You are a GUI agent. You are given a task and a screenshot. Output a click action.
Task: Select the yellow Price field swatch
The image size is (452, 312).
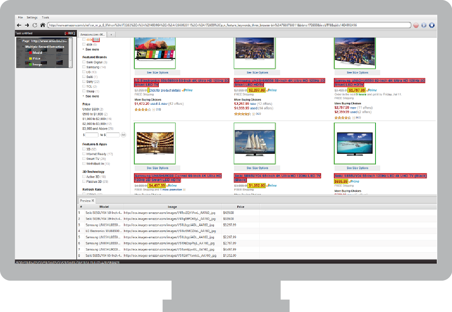click(x=30, y=59)
